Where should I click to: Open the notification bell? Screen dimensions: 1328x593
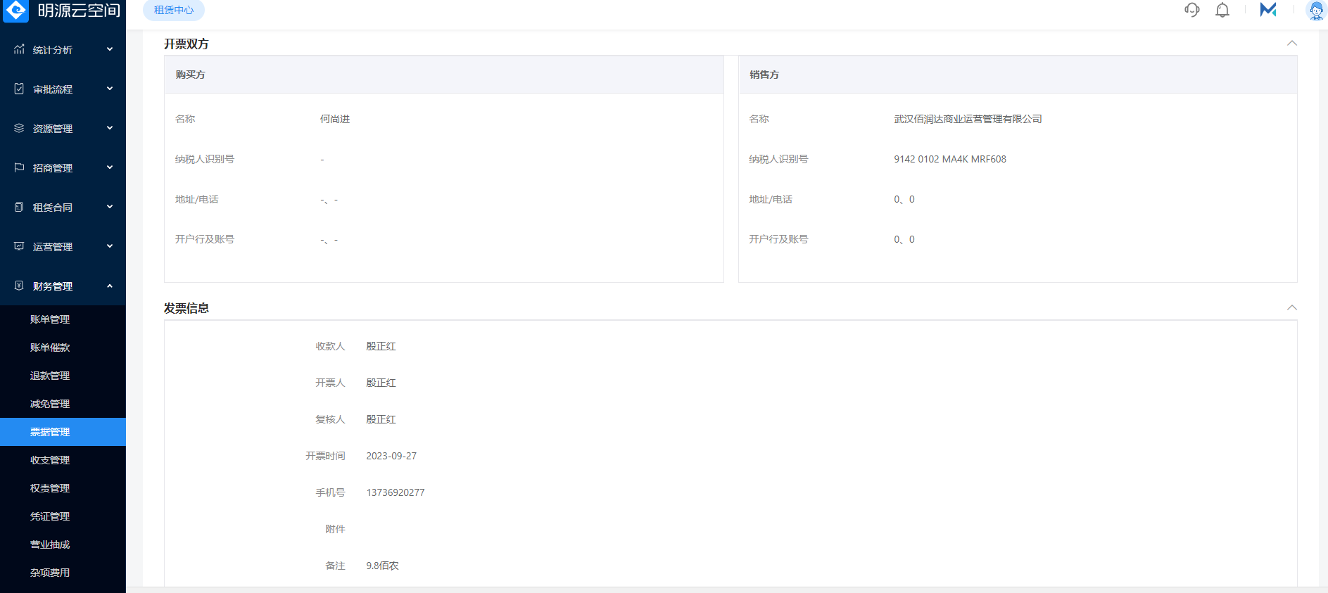point(1222,10)
